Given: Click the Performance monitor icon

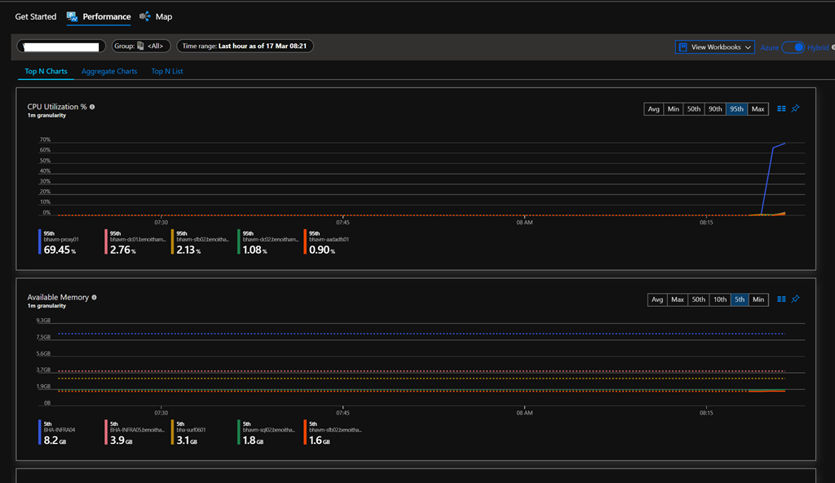Looking at the screenshot, I should [73, 16].
